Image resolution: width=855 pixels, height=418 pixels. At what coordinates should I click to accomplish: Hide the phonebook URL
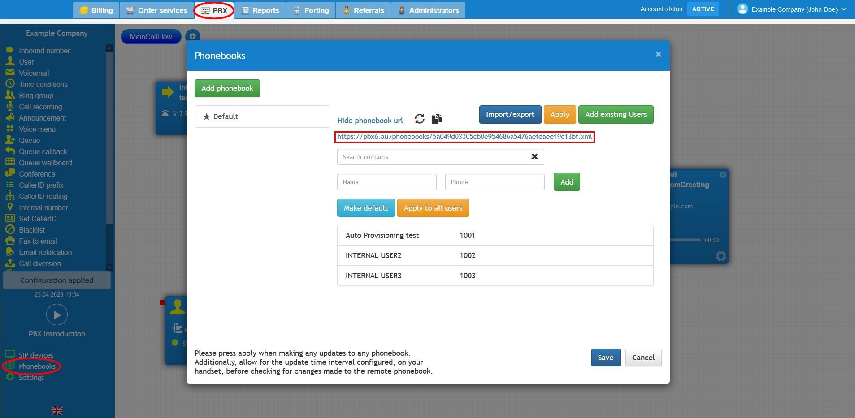pos(370,121)
